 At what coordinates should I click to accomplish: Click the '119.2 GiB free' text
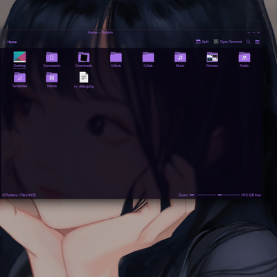251,195
